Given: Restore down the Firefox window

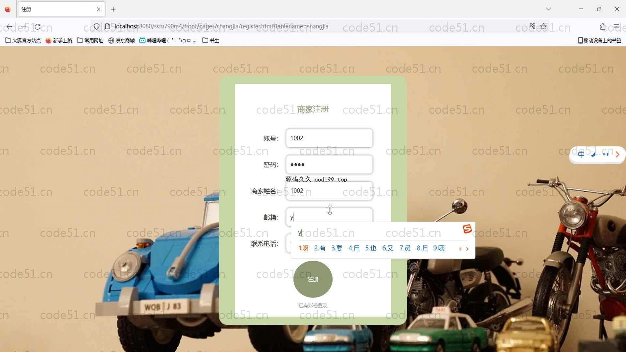Looking at the screenshot, I should tap(599, 9).
